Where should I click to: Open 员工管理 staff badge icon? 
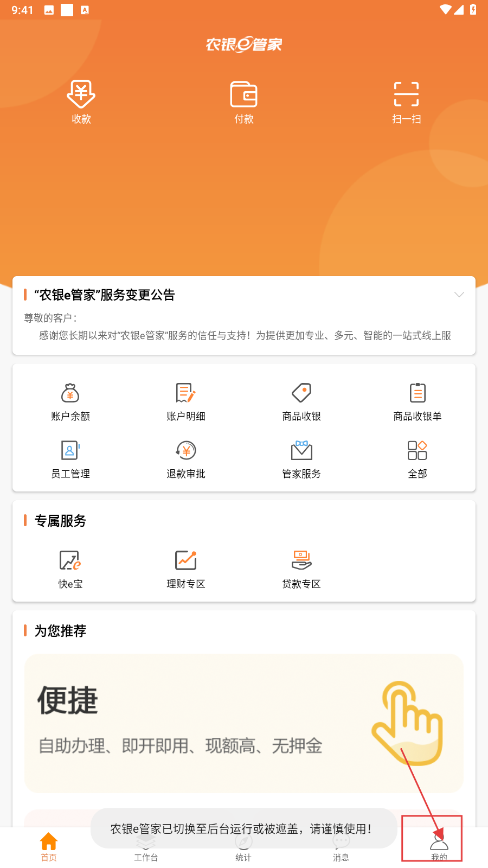point(70,450)
